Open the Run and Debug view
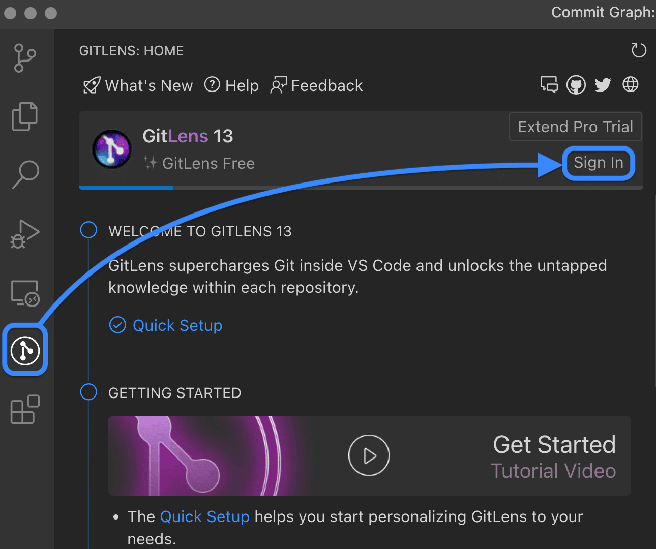Screen dimensions: 656x549 [25, 234]
